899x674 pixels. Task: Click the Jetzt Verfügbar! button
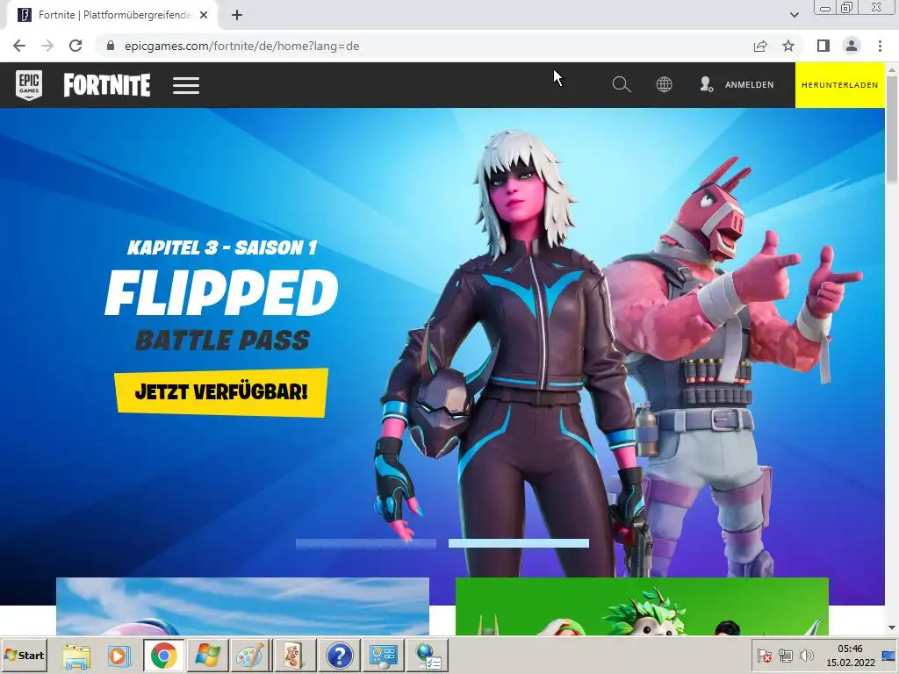(x=220, y=392)
